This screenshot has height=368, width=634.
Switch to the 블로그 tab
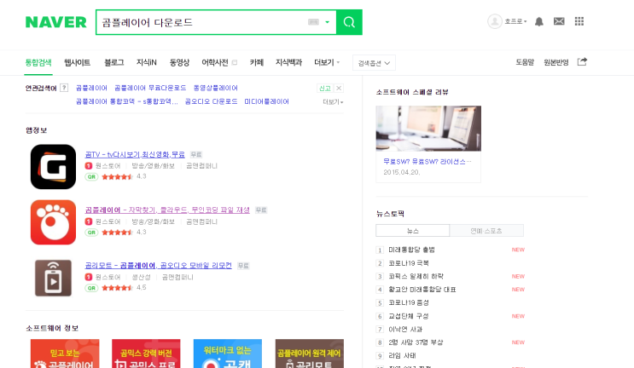pos(114,62)
